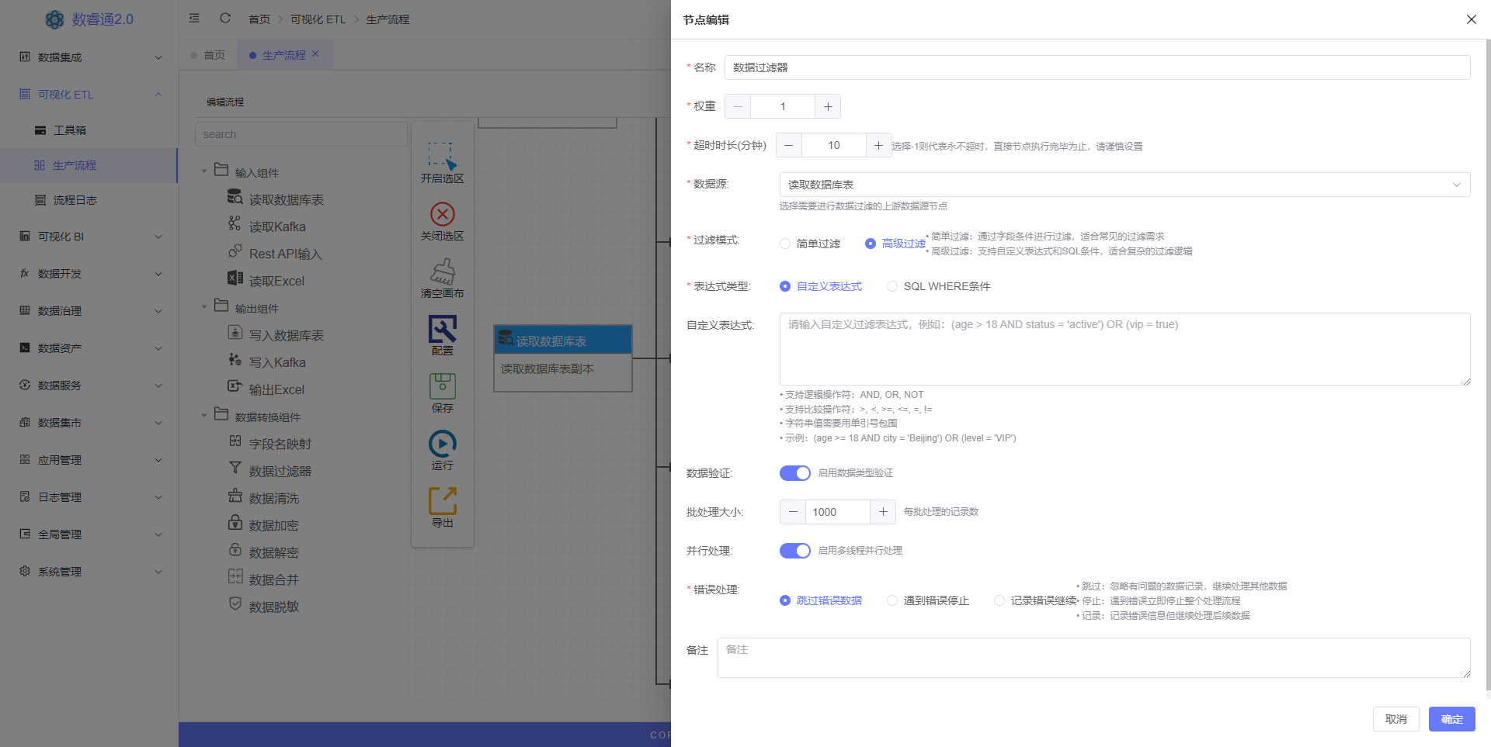The image size is (1491, 747).
Task: Select the 读取Excel component icon
Action: (x=235, y=278)
